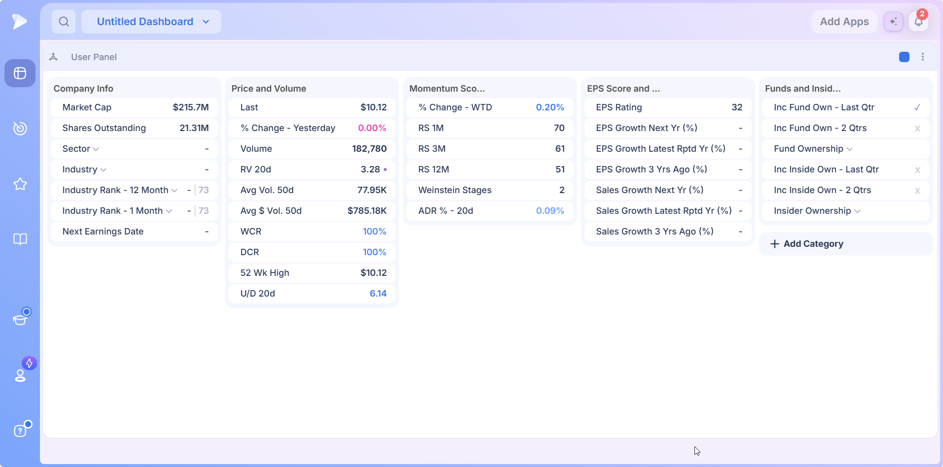
Task: Expand Industry Rank - 12 Month dropdown
Action: (174, 191)
